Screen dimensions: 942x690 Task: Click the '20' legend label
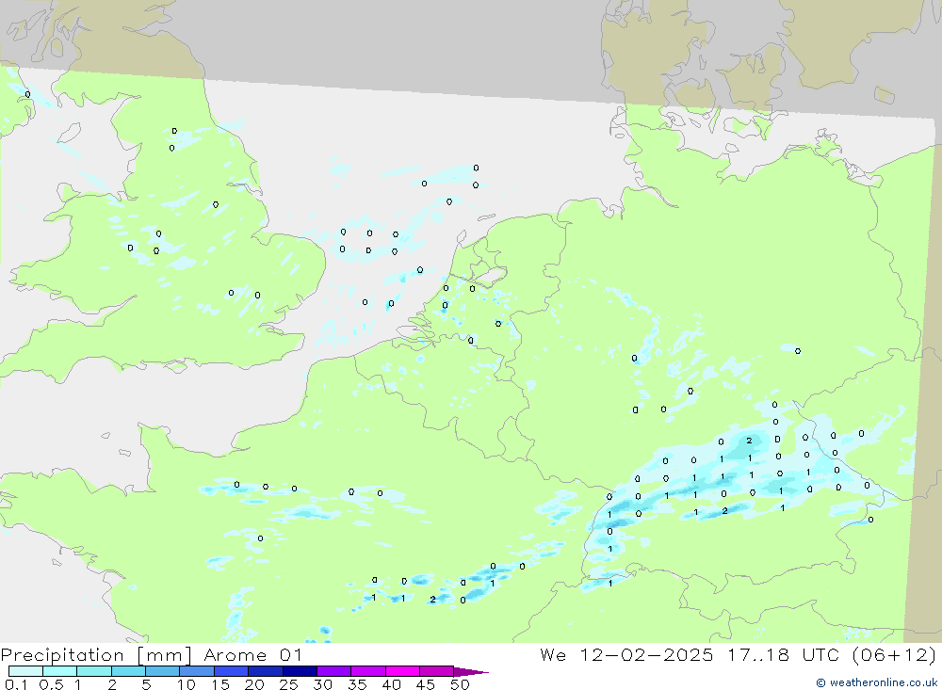click(x=254, y=684)
